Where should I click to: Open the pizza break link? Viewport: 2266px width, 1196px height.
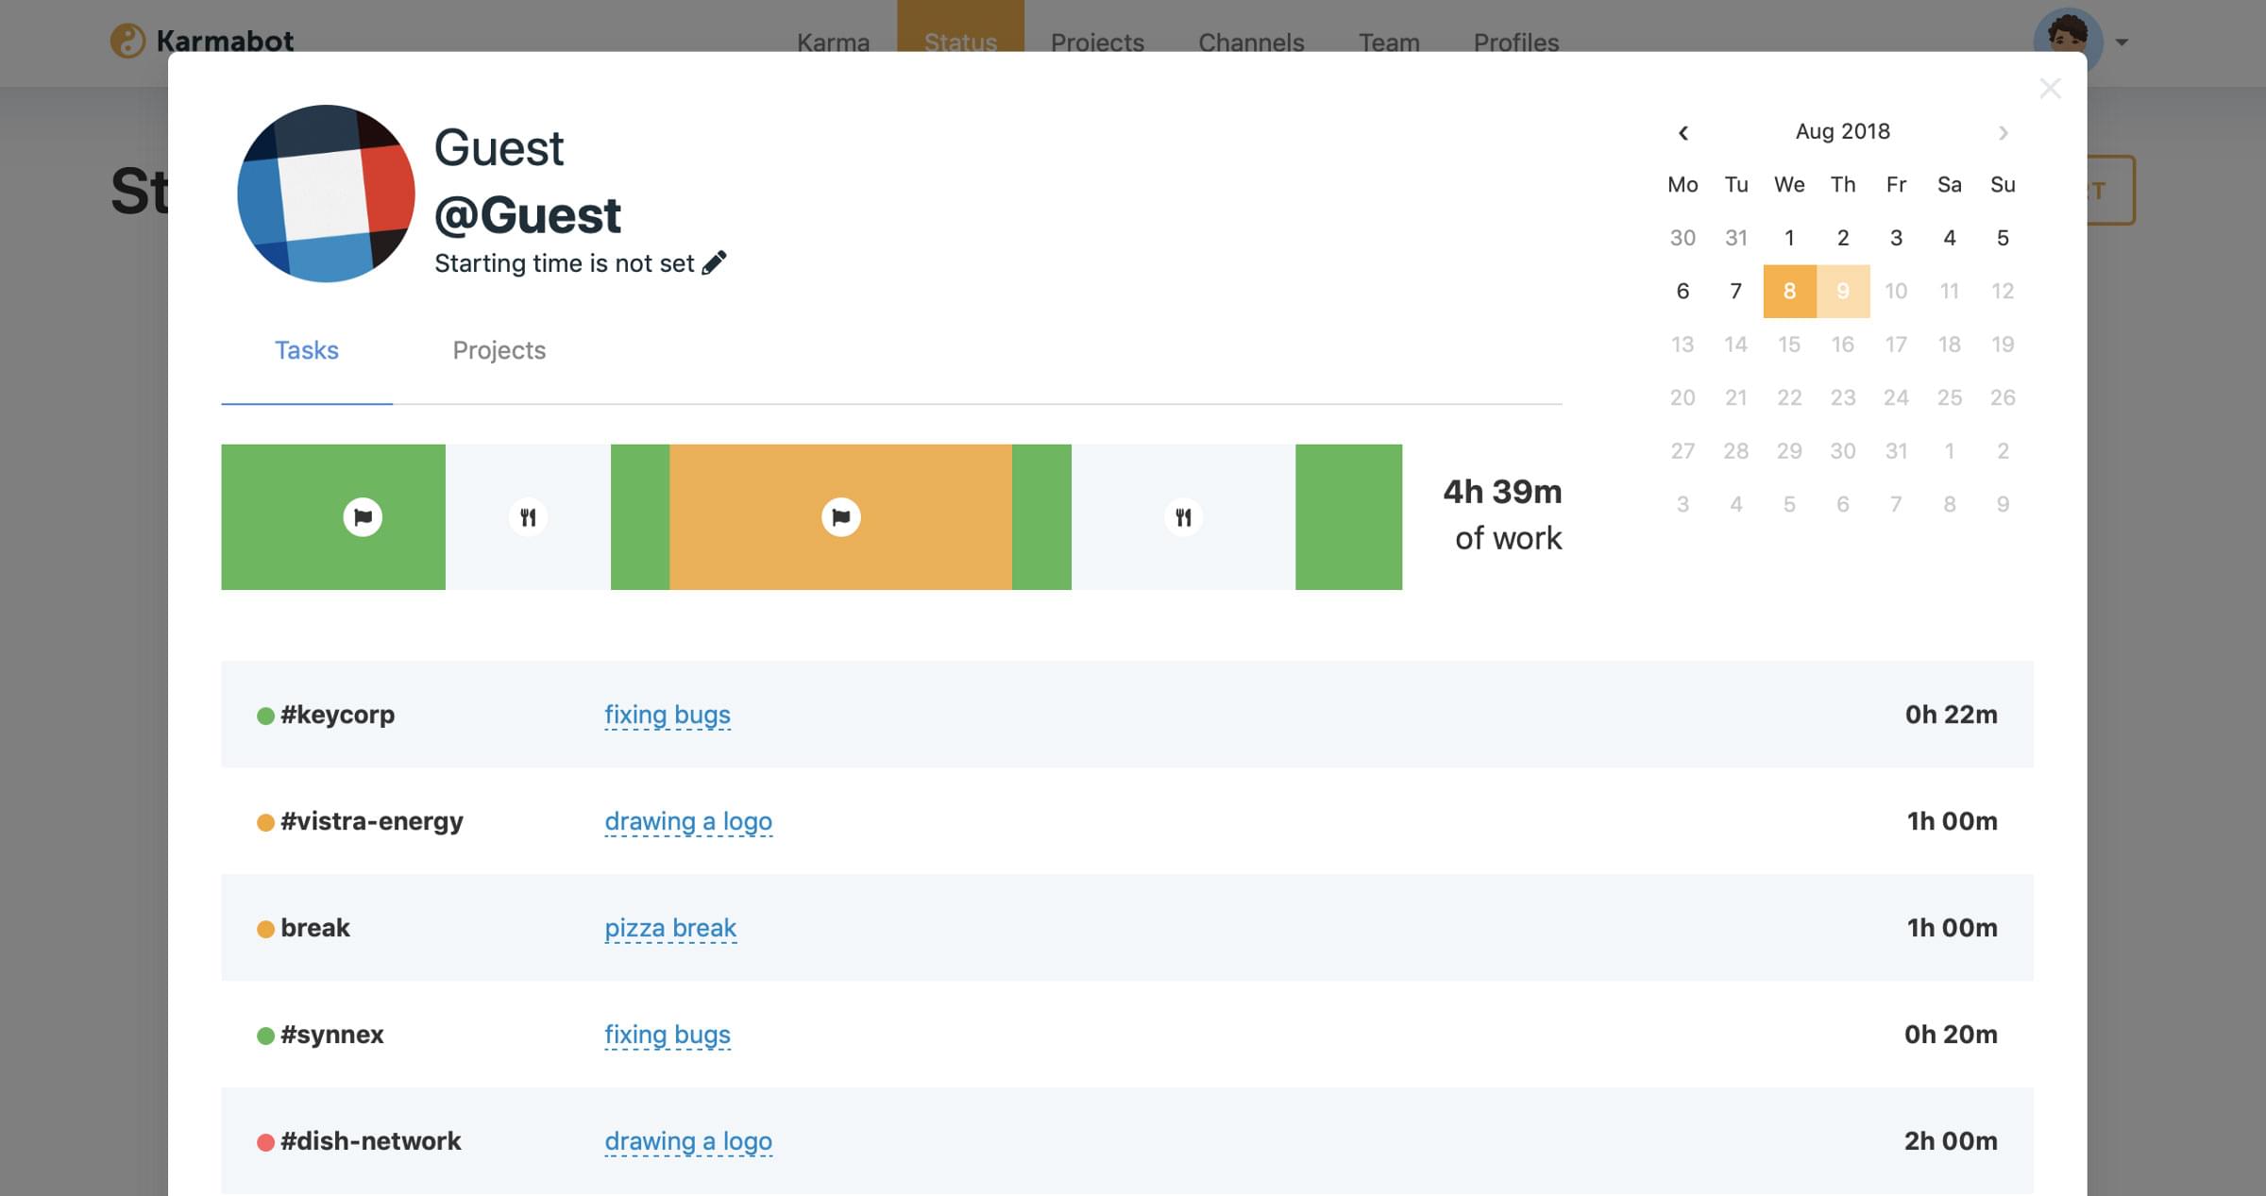(669, 928)
